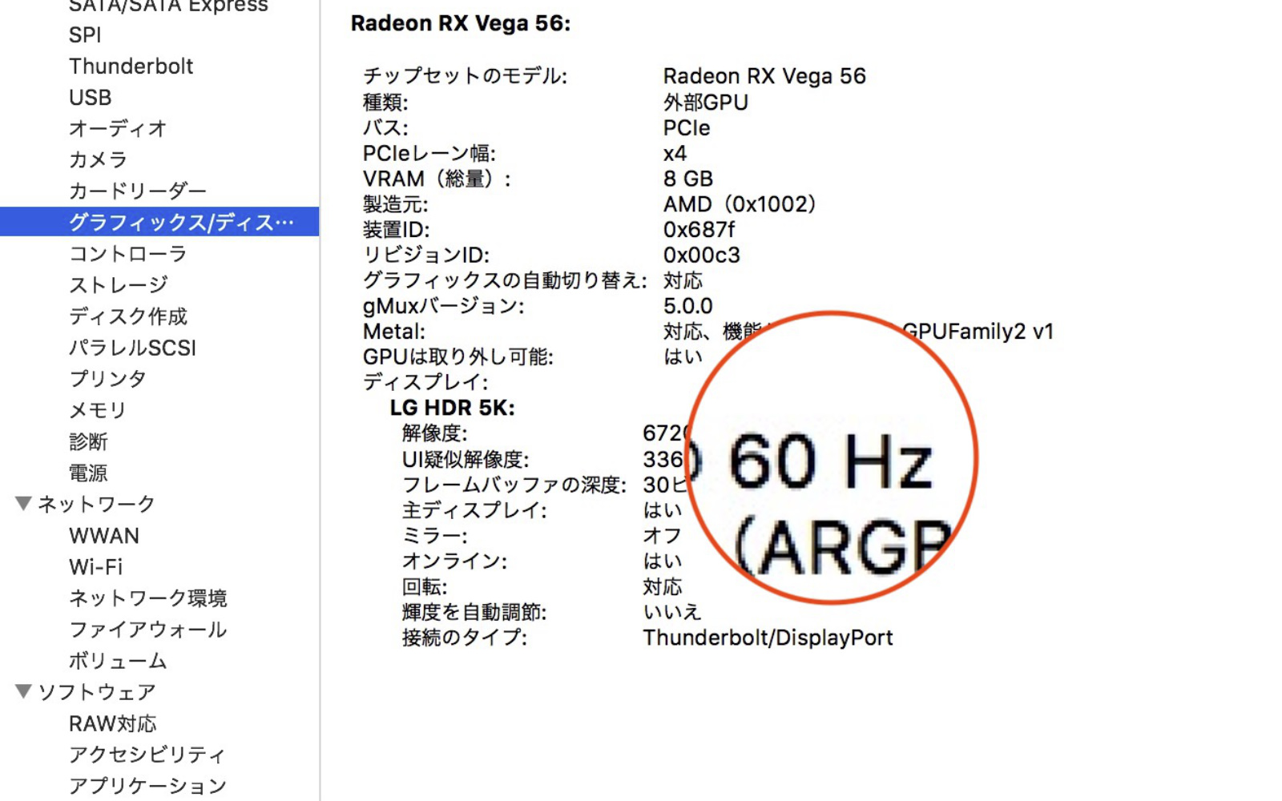Select Wi-Fi in the sidebar
Viewport: 1282px width, 801px height.
pyautogui.click(x=96, y=567)
